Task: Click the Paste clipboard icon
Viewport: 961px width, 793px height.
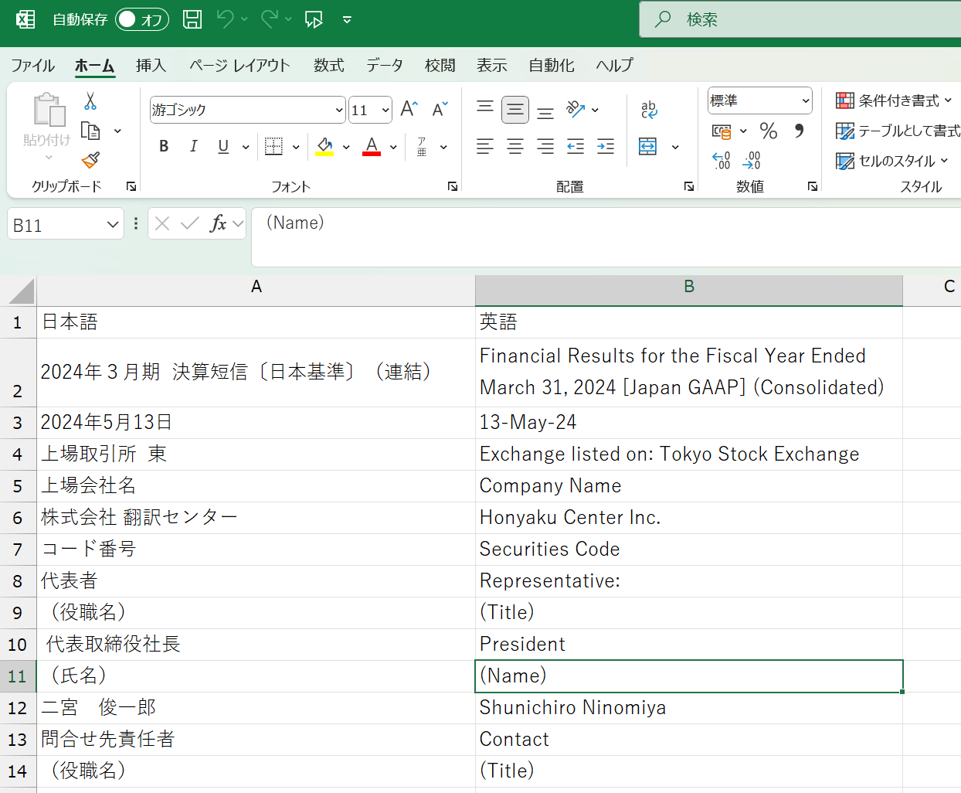Action: [x=49, y=110]
